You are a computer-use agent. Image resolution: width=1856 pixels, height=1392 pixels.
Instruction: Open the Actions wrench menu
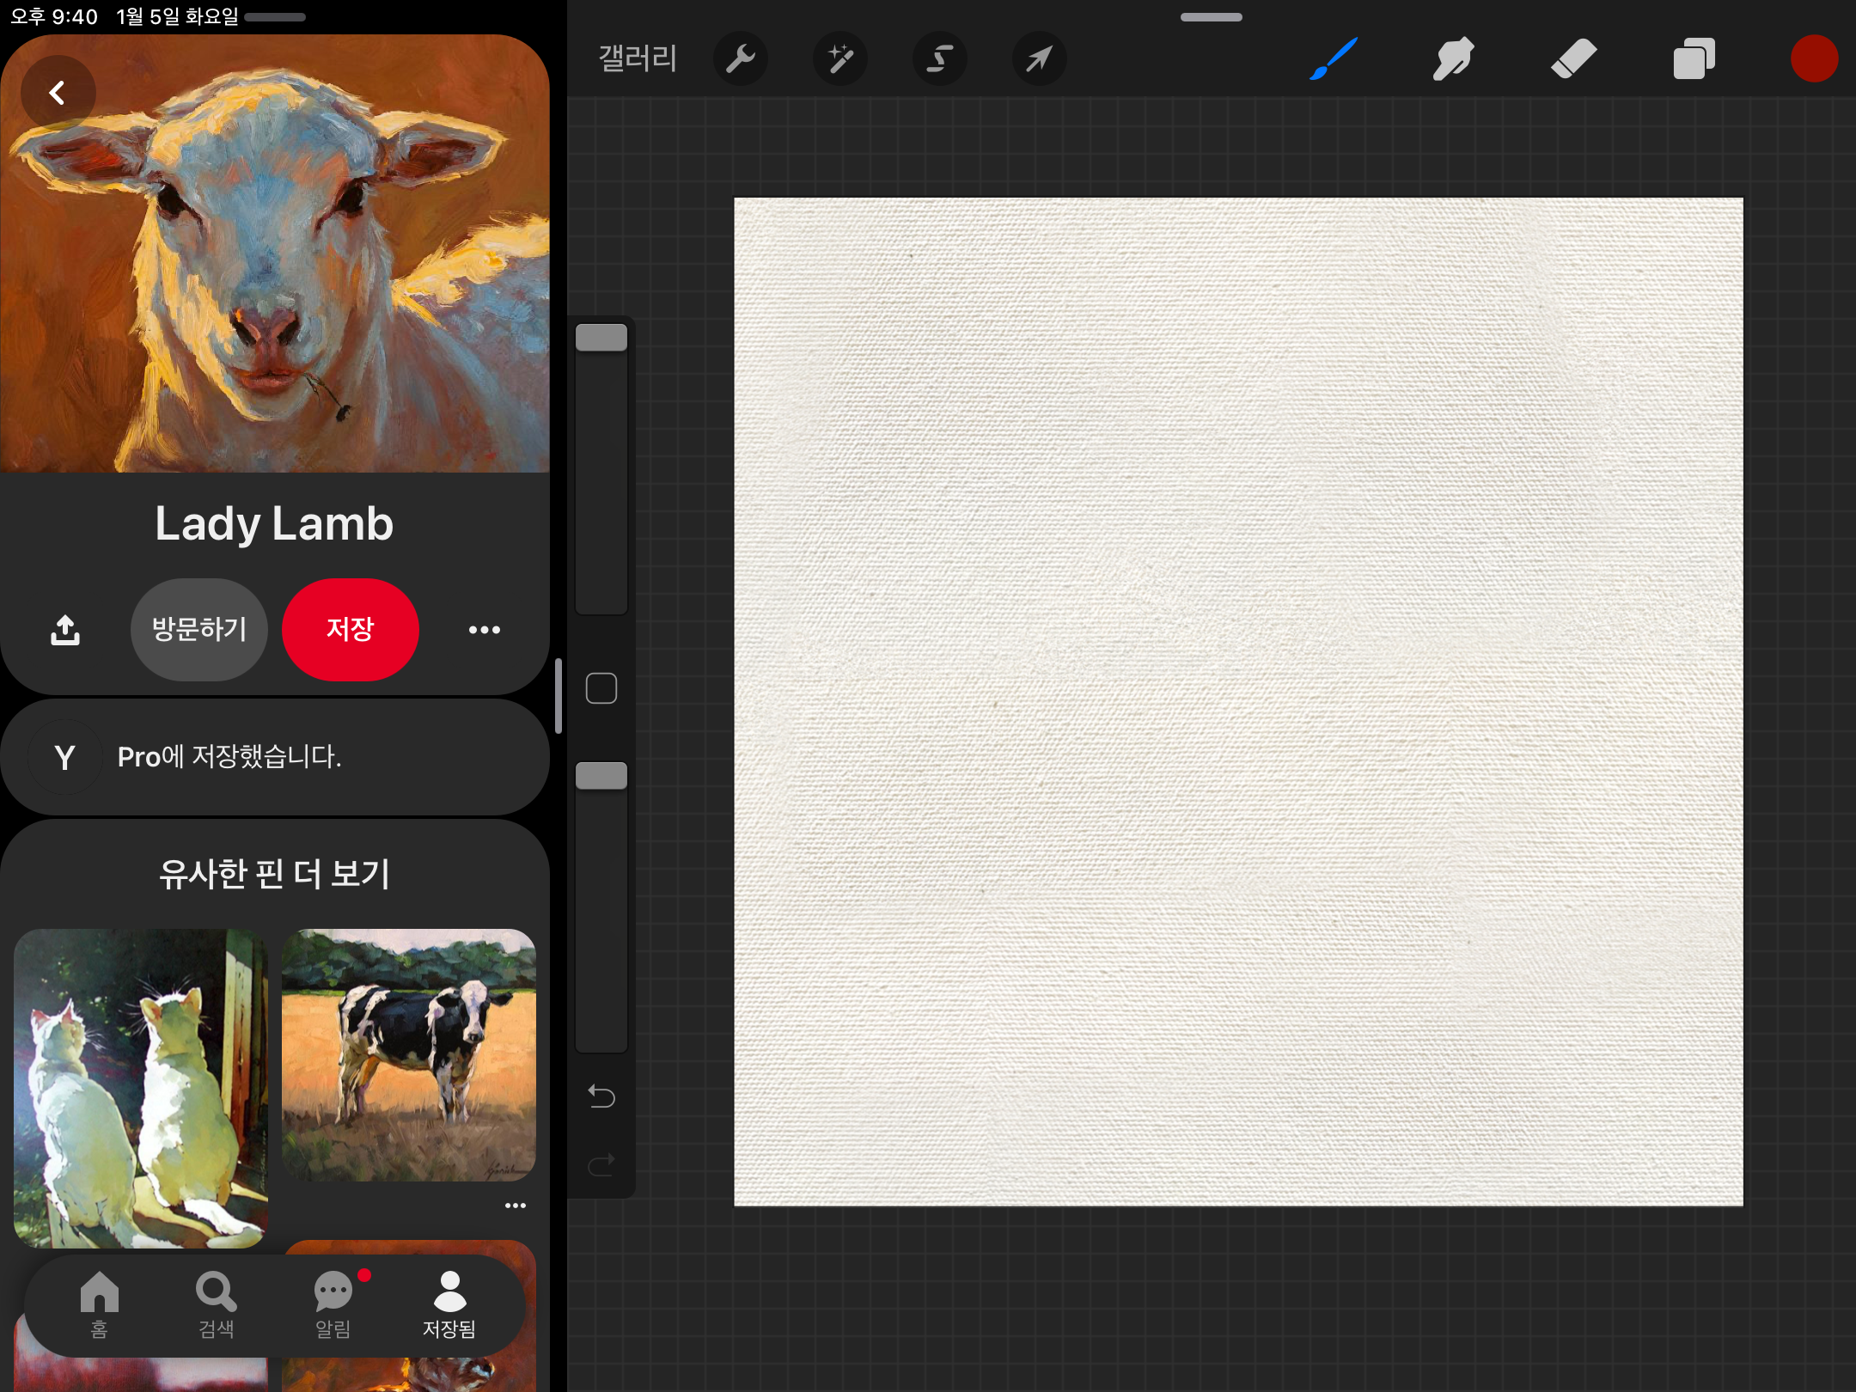740,59
